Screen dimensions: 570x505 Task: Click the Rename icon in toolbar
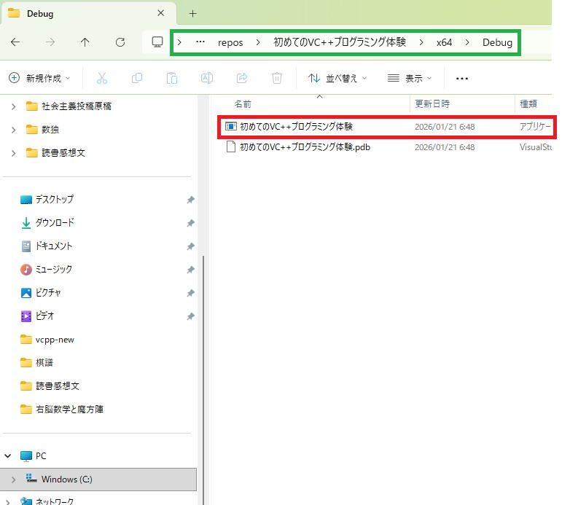[x=207, y=78]
